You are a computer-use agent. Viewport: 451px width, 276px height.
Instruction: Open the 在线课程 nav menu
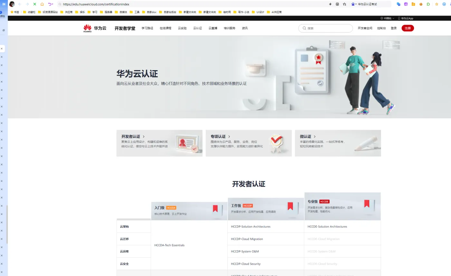pos(166,28)
